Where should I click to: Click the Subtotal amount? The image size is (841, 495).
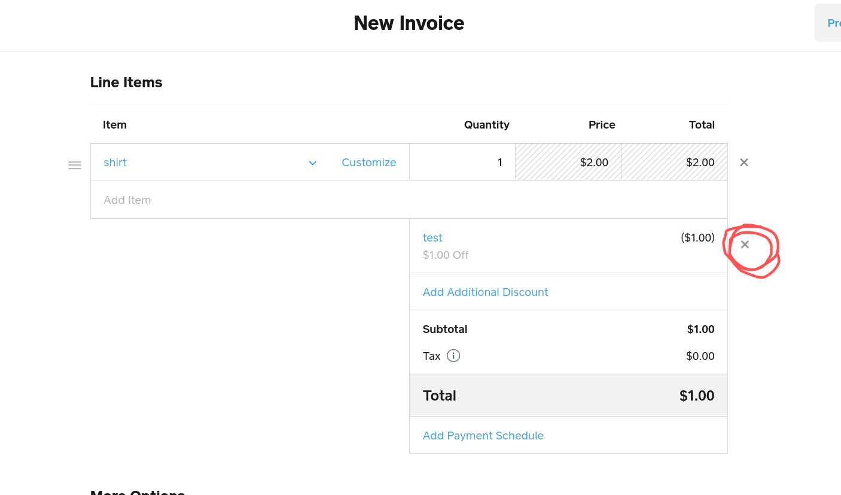[700, 329]
